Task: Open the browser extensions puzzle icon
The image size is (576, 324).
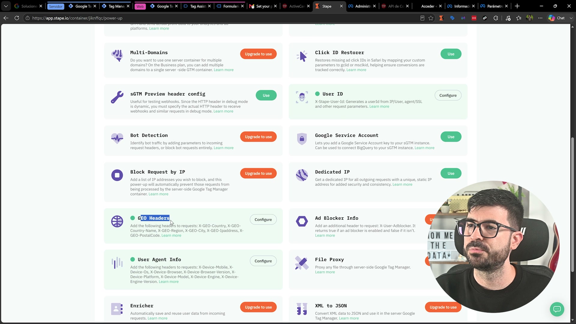Action: click(x=496, y=18)
